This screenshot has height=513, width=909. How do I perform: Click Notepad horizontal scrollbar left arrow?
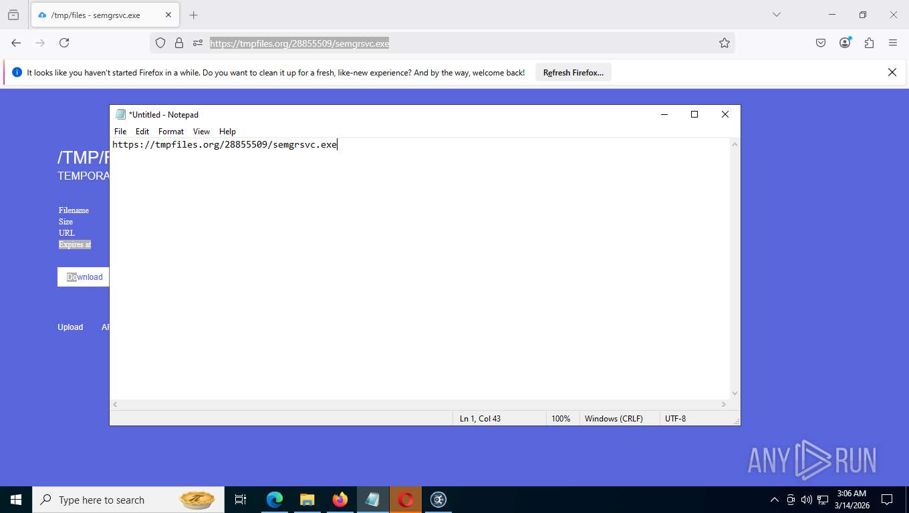pos(115,405)
